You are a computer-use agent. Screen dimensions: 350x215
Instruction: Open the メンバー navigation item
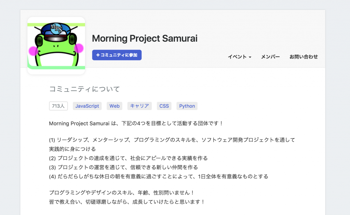(x=270, y=57)
